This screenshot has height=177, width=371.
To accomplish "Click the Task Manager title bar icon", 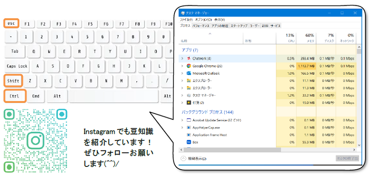I will click(x=183, y=13).
